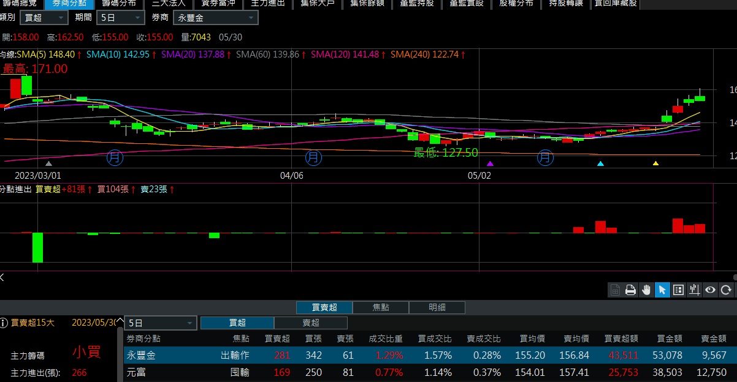The width and height of the screenshot is (737, 382).
Task: Click the purple triangle marker near 05/02
Action: coord(490,163)
